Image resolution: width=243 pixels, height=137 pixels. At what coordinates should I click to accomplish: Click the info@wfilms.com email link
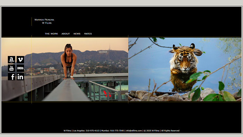pos(134,131)
